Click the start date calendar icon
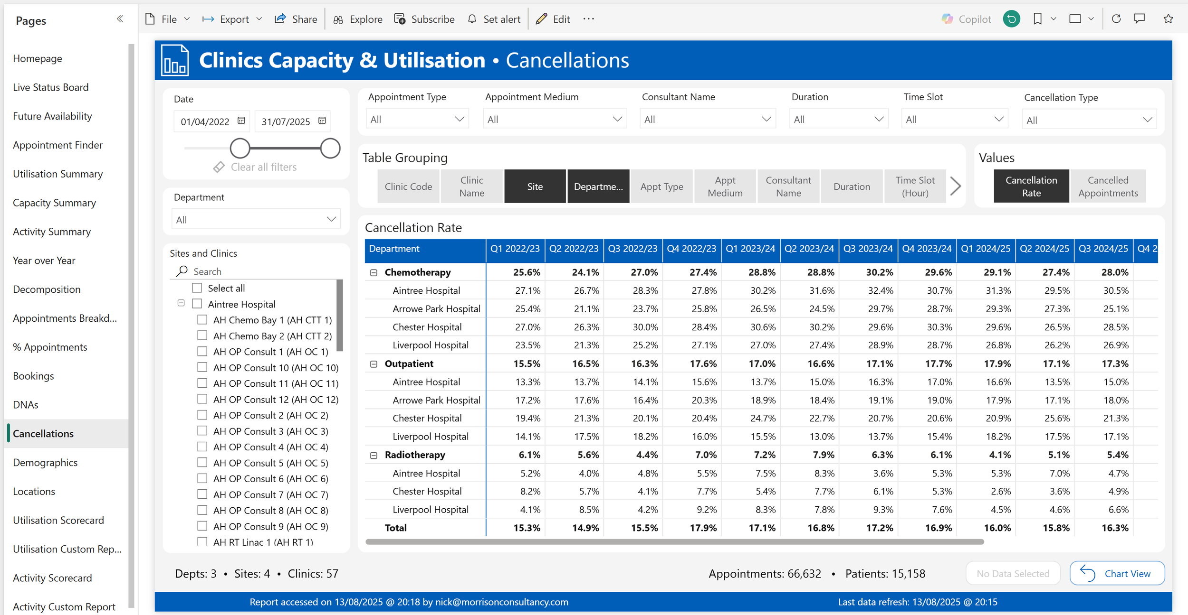This screenshot has height=615, width=1188. point(241,121)
